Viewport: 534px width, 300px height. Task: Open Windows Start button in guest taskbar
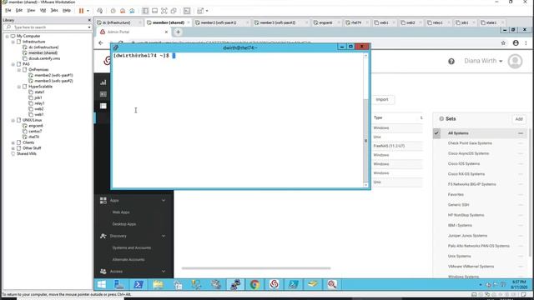pyautogui.click(x=102, y=284)
